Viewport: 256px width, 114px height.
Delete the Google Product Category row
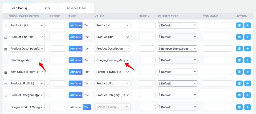239,107
